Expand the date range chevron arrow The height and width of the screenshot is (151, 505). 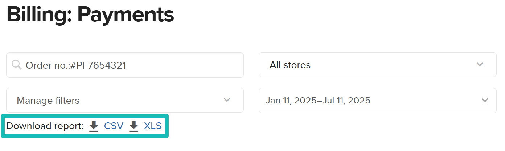tap(485, 100)
